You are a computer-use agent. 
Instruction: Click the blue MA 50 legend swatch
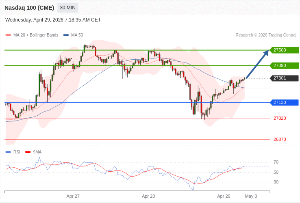(66, 35)
